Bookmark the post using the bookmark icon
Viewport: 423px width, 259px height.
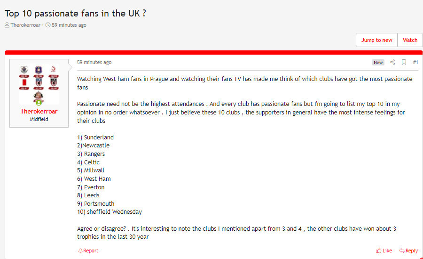pos(404,62)
